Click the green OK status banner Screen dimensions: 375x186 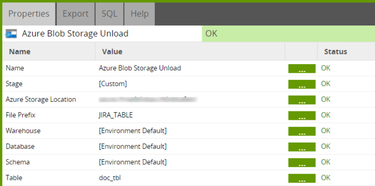coord(288,34)
